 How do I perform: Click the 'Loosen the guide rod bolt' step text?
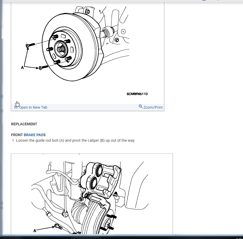click(75, 140)
